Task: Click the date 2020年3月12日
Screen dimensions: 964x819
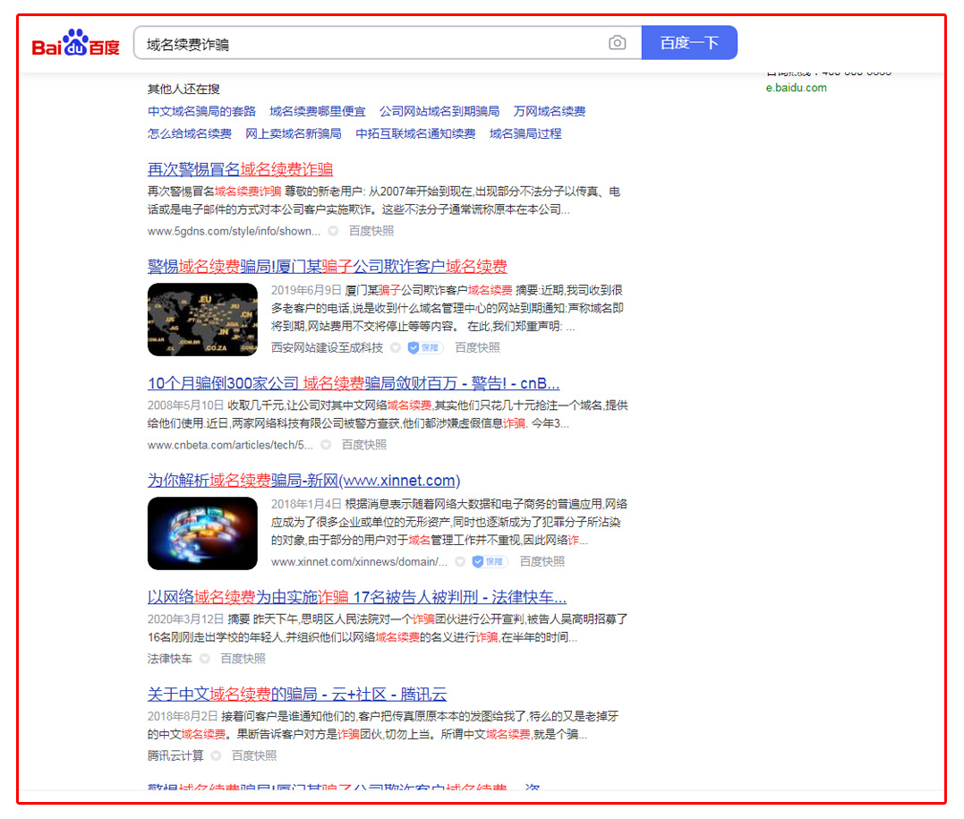Action: click(x=185, y=619)
